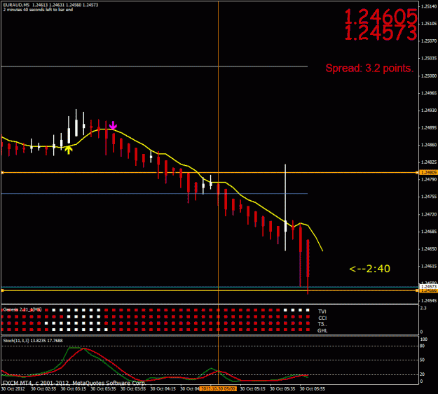Click '2 minutes 40 seconds left to bar end'
The width and height of the screenshot is (438, 394).
click(38, 10)
